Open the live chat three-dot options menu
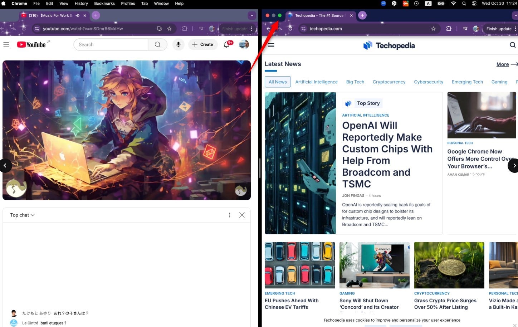 pos(230,215)
